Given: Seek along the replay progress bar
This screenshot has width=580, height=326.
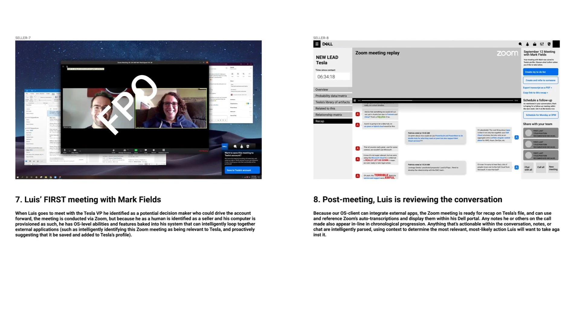Looking at the screenshot, I should (x=437, y=101).
